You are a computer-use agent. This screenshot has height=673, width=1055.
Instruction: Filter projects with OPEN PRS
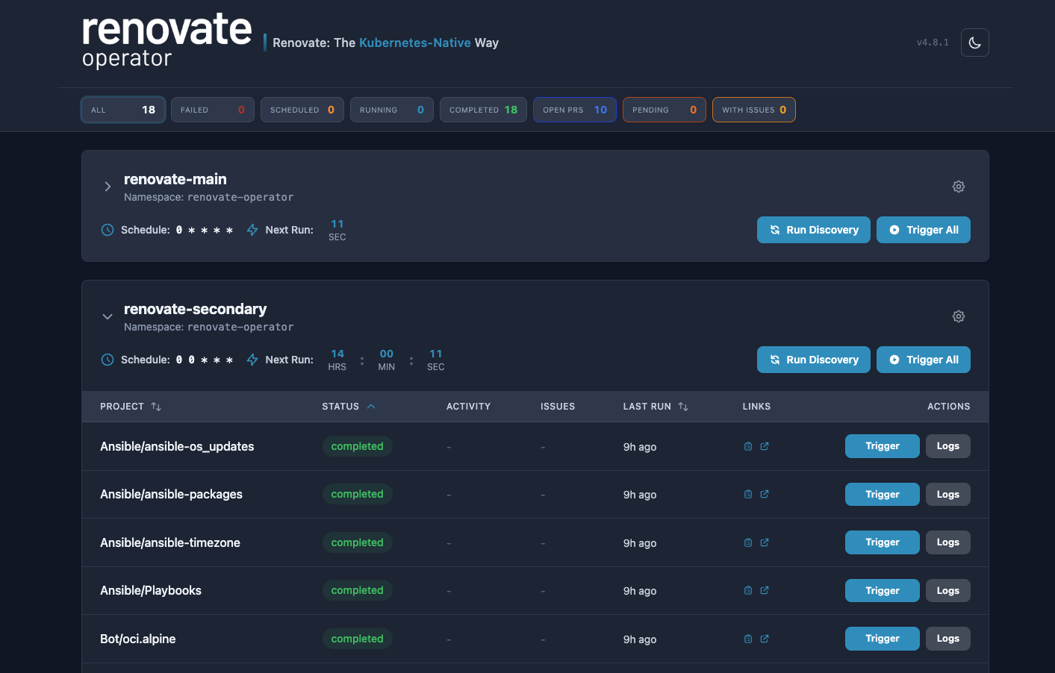[575, 110]
